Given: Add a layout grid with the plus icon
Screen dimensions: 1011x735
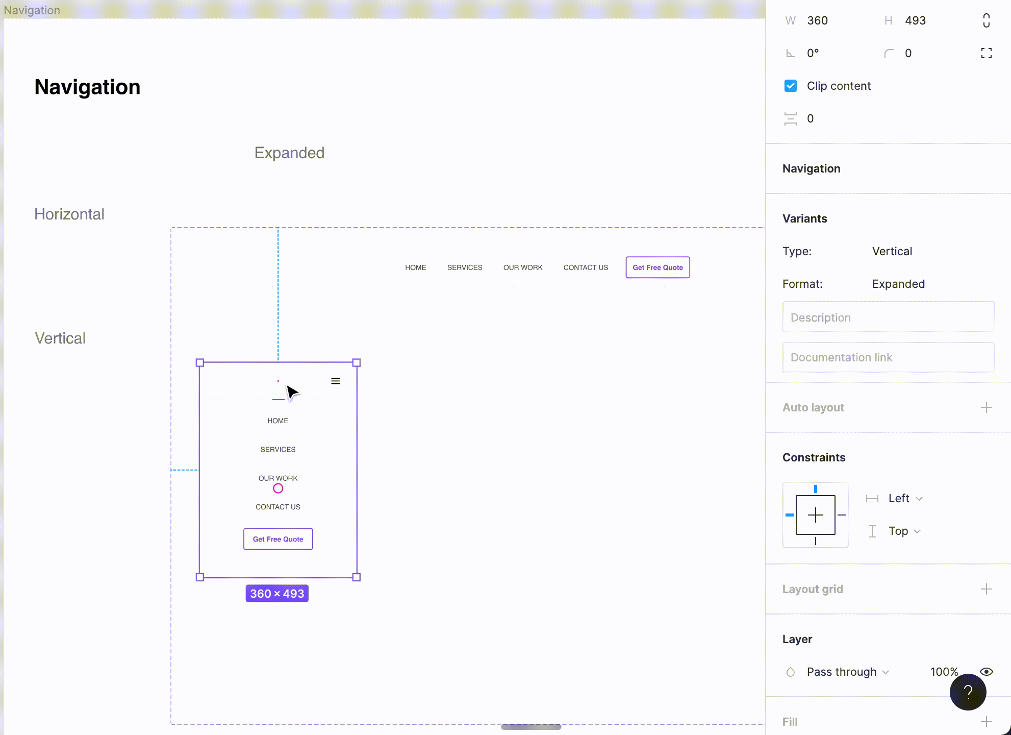Looking at the screenshot, I should 986,589.
